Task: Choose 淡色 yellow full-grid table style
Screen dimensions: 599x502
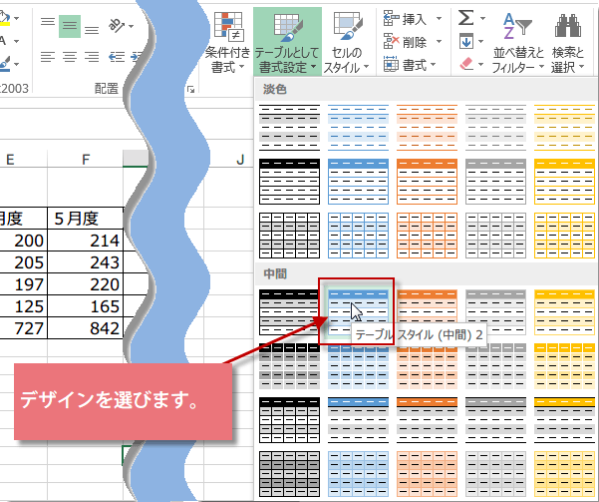Action: [564, 236]
